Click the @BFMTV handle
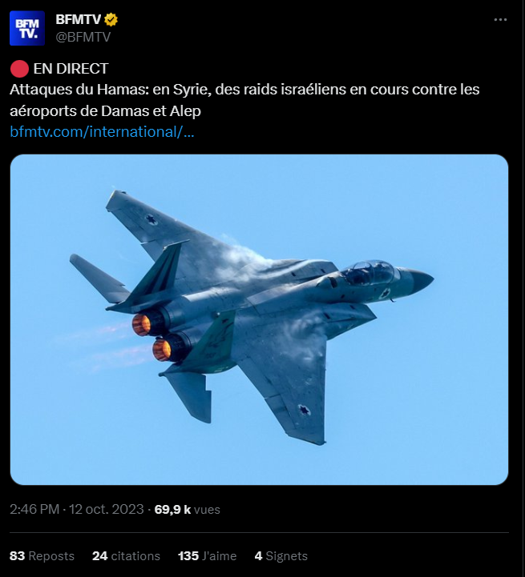The width and height of the screenshot is (525, 577). coord(83,37)
